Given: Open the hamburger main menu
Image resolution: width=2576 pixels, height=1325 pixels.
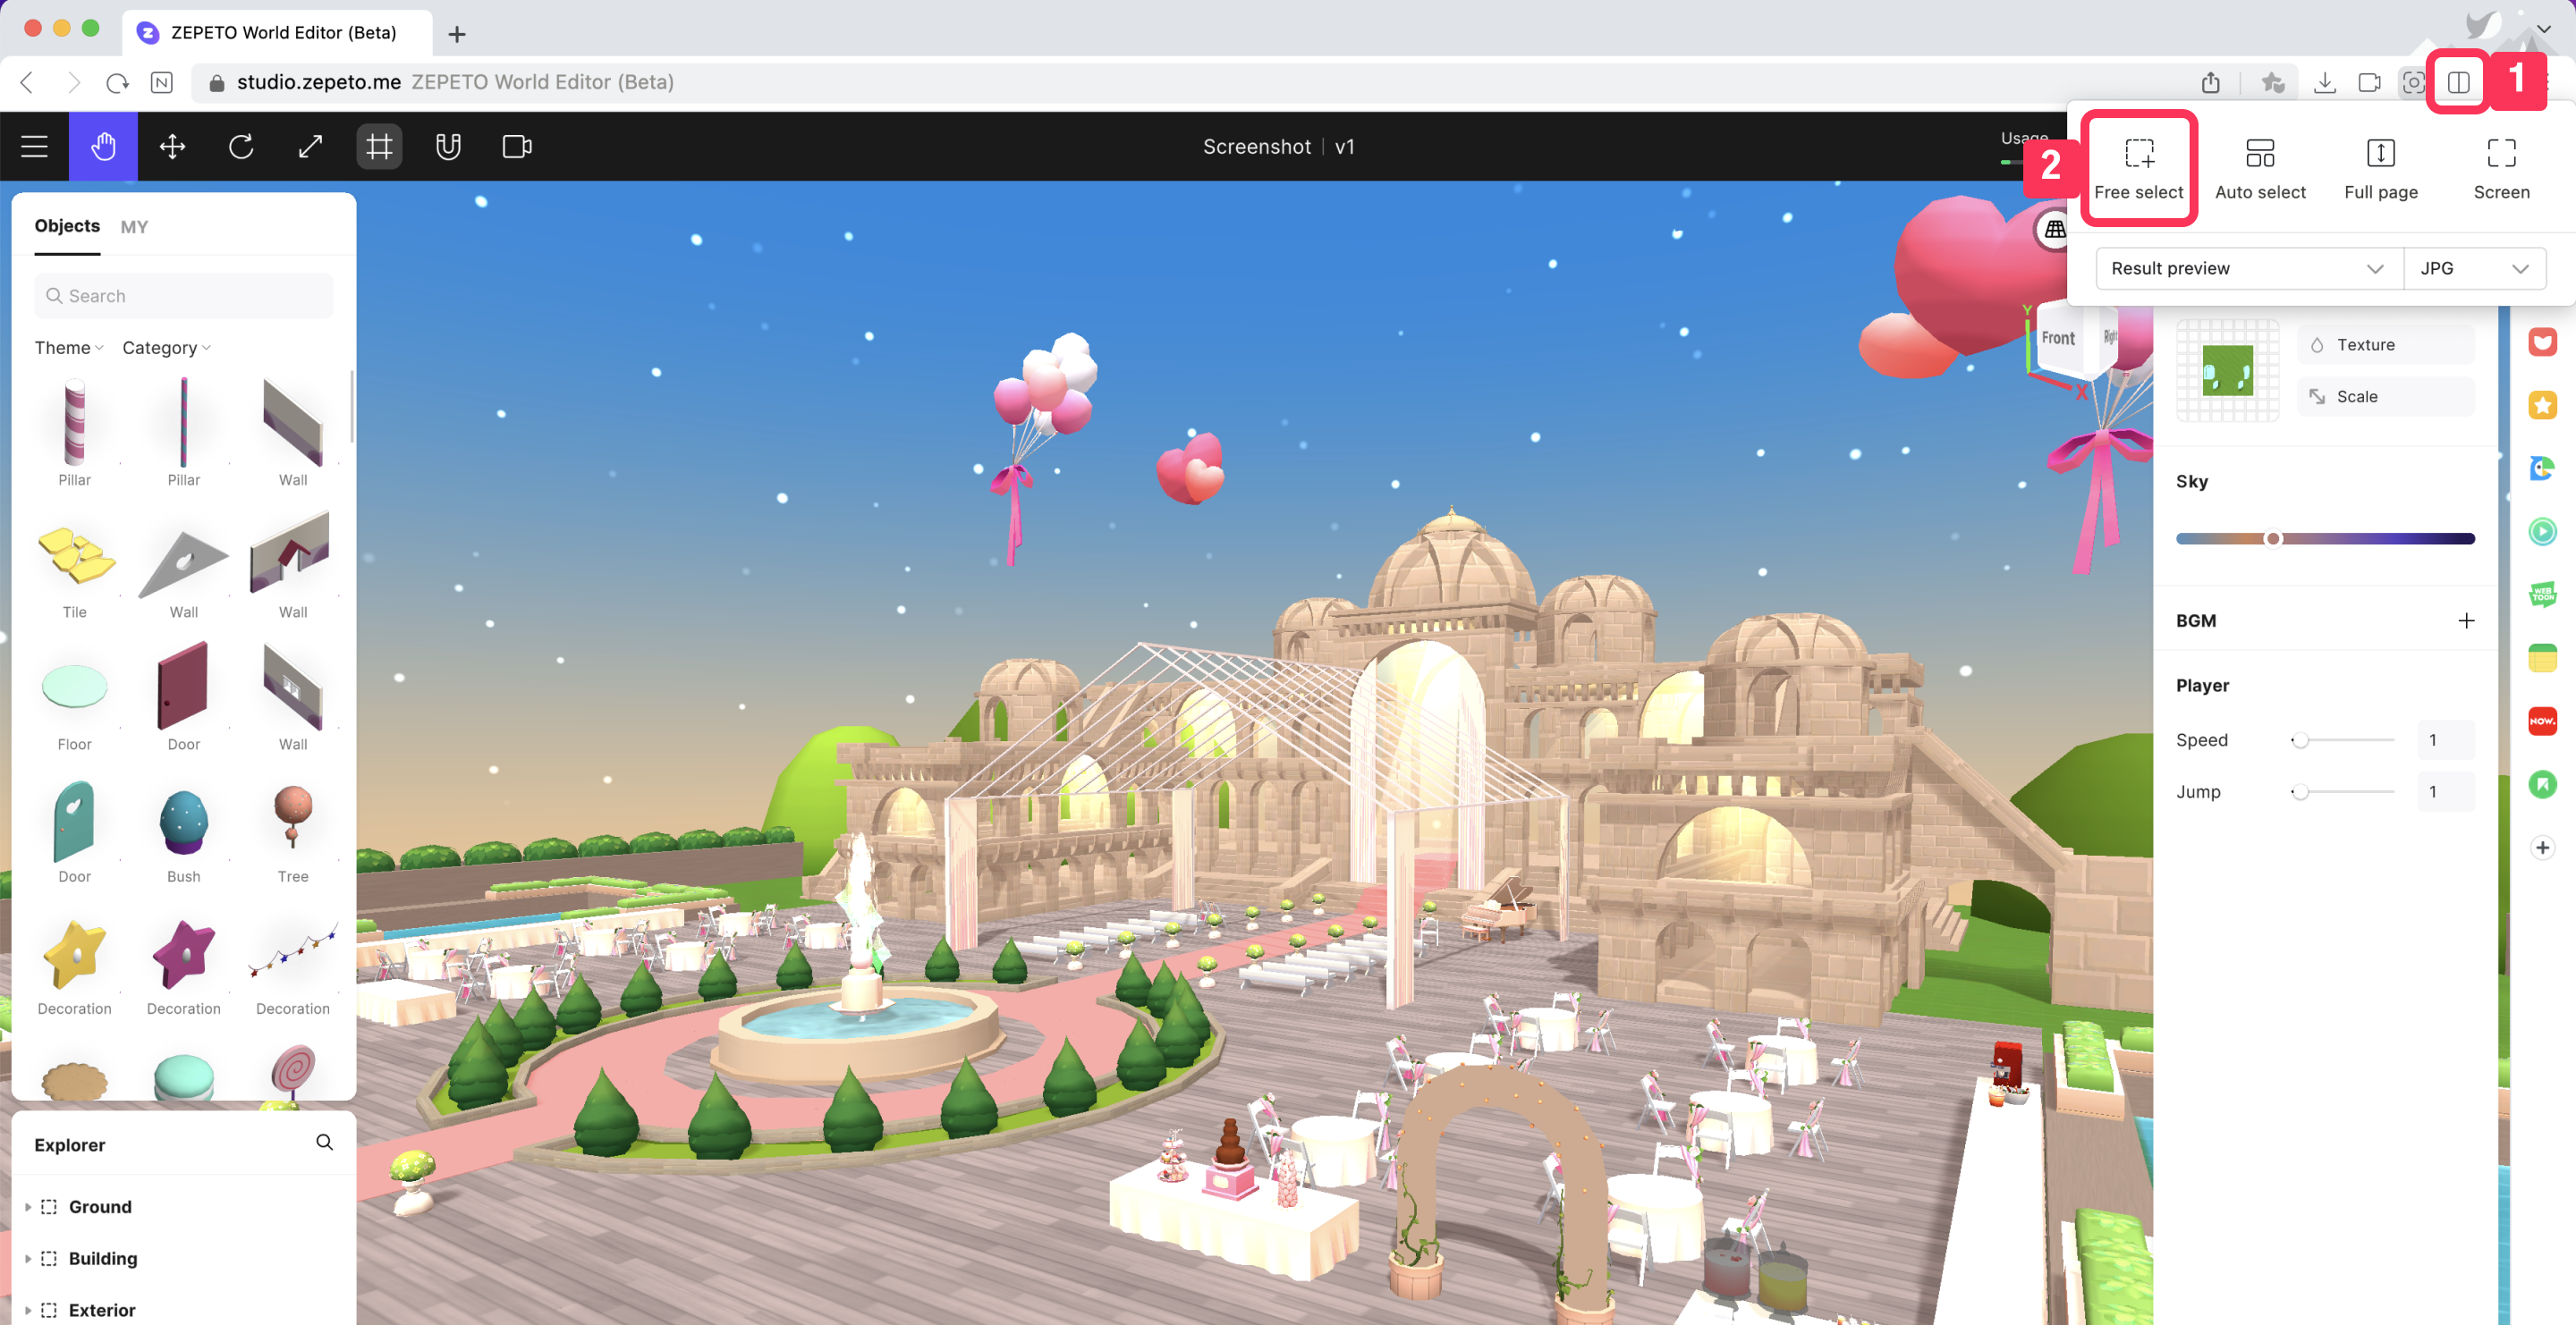Looking at the screenshot, I should click(34, 147).
